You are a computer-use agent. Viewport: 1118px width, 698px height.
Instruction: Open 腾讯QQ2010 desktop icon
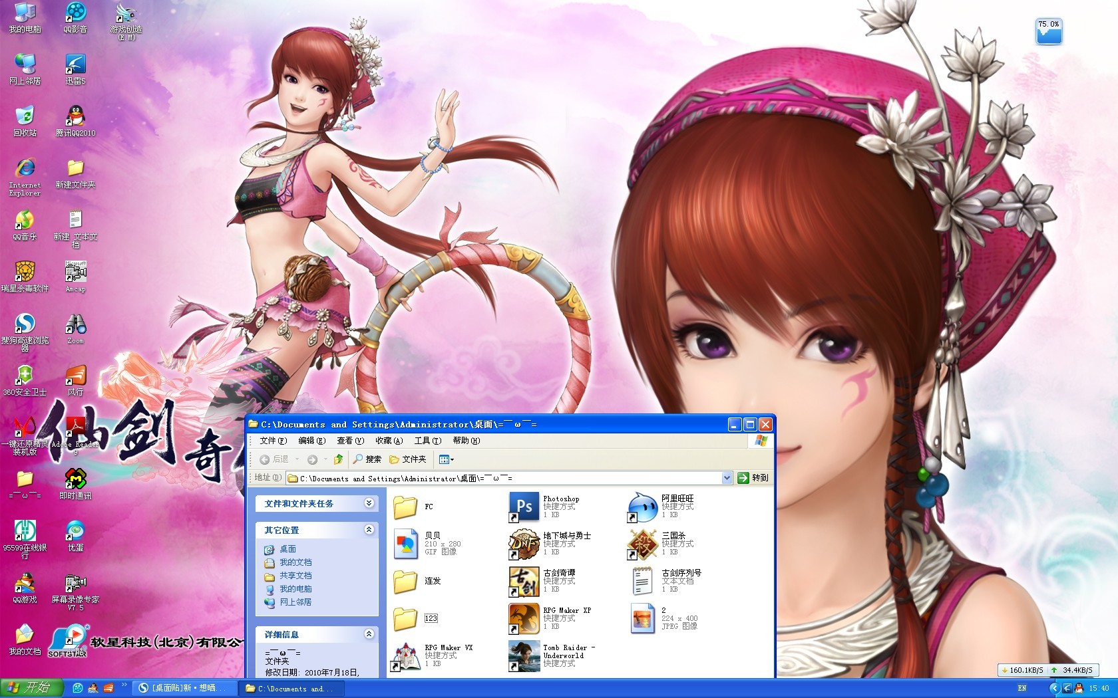75,120
